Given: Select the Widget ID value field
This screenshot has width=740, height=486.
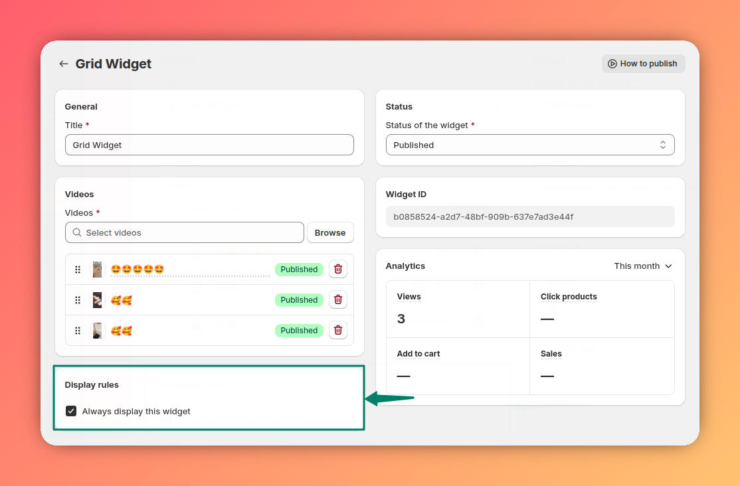Looking at the screenshot, I should 530,216.
